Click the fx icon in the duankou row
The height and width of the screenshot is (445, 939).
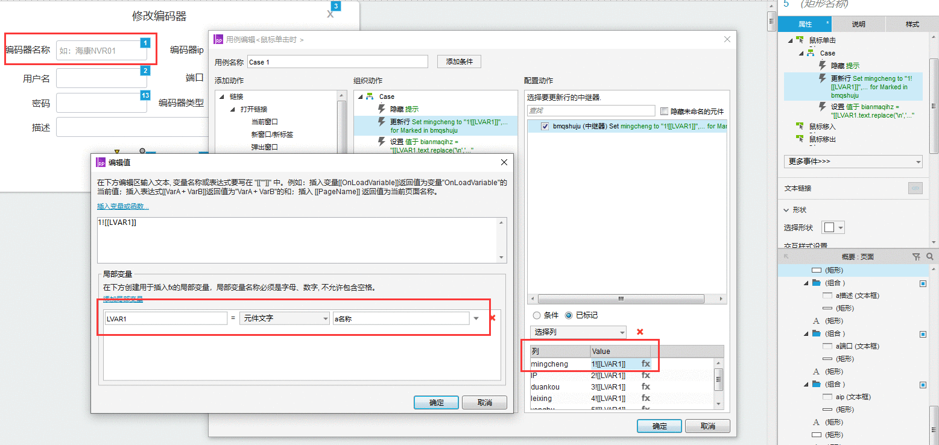point(645,387)
